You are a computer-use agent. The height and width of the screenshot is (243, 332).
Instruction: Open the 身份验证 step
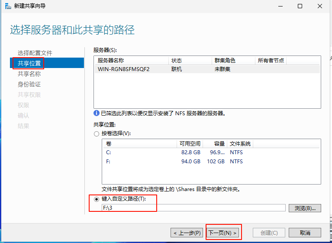(x=29, y=84)
